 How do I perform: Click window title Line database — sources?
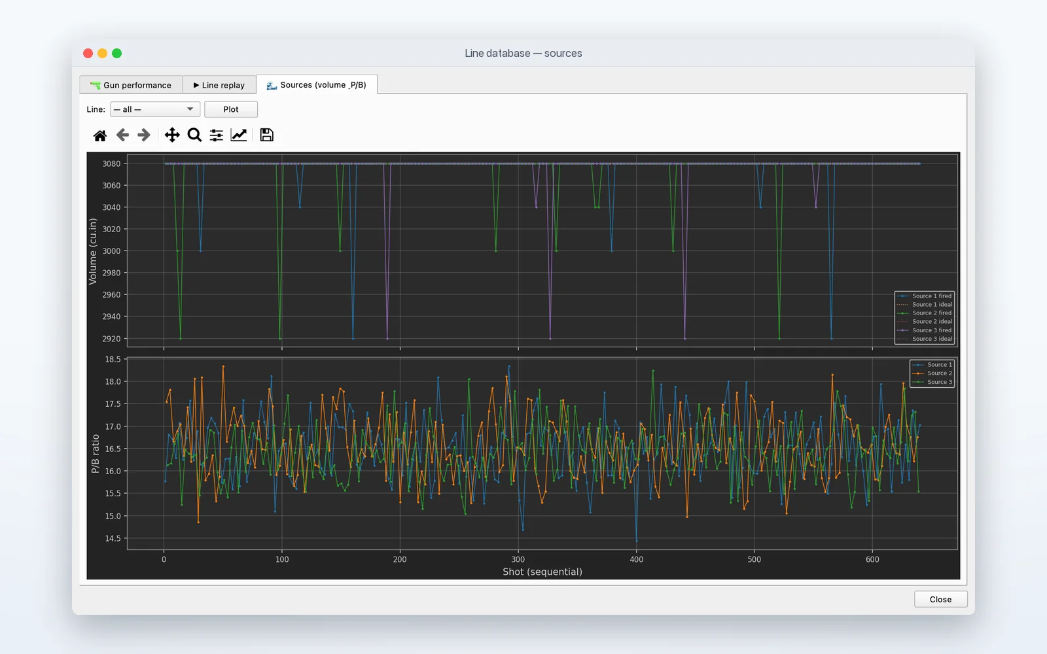(523, 54)
